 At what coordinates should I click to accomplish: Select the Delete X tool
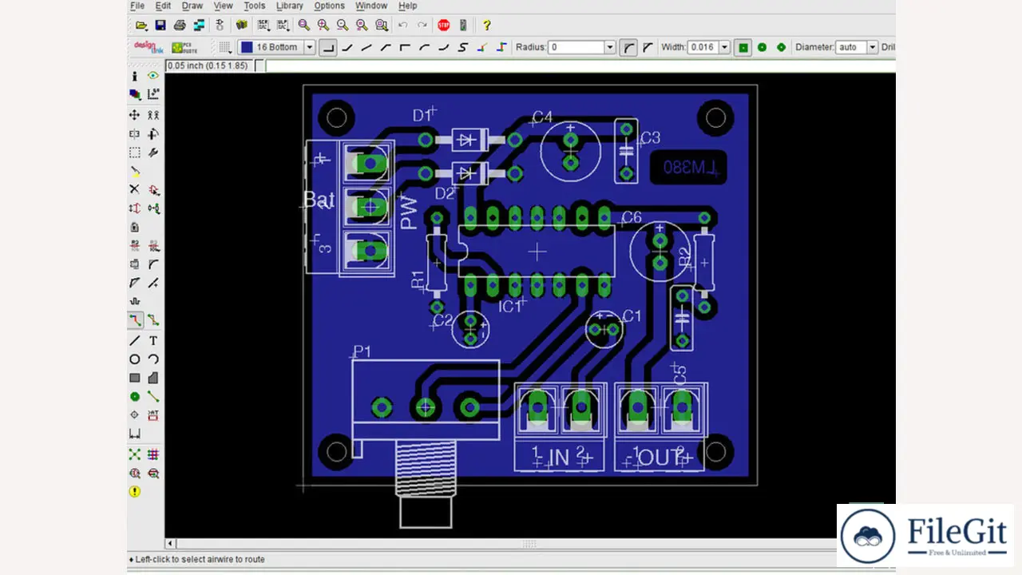tap(134, 189)
